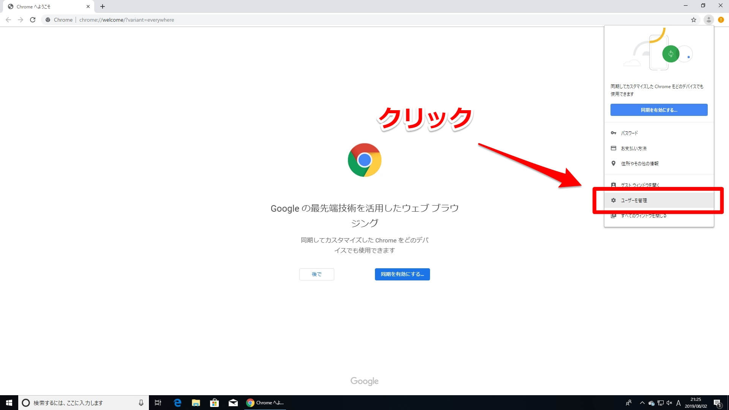
Task: Click the Chrome logo on welcome page
Action: pyautogui.click(x=364, y=160)
